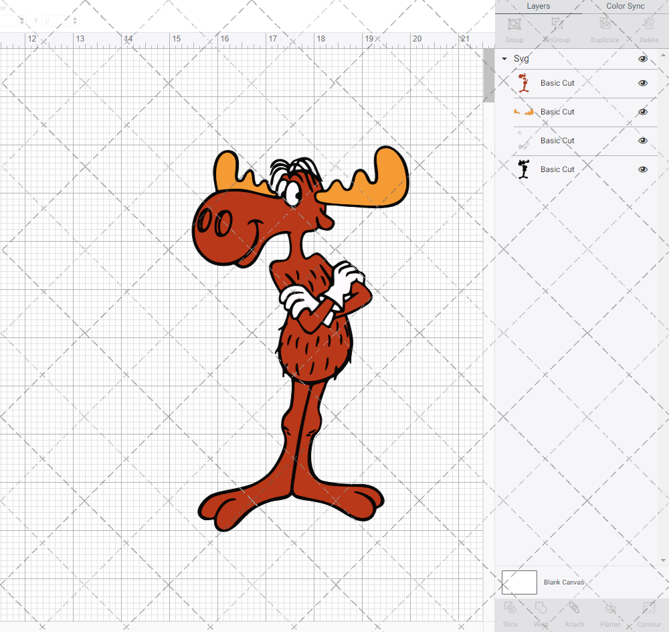669x632 pixels.
Task: Click the Blank Canvas color swatch
Action: pyautogui.click(x=519, y=582)
